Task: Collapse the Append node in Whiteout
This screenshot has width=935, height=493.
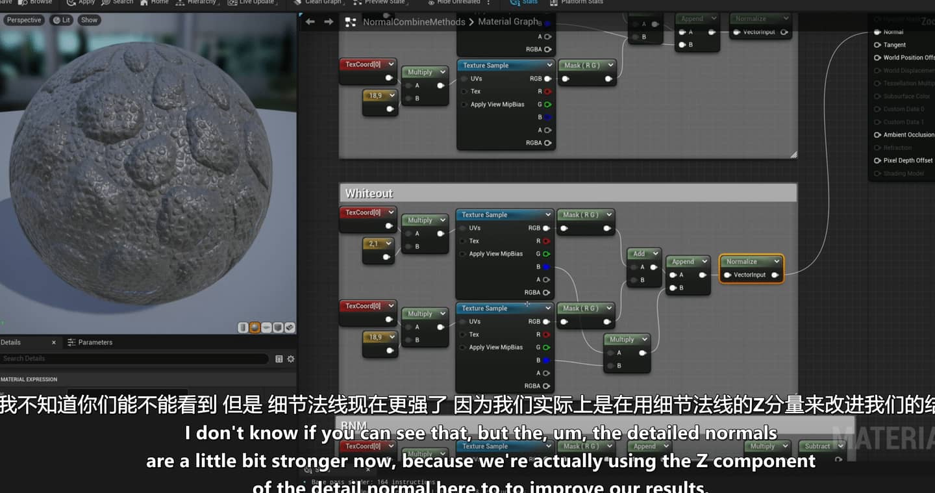Action: click(703, 261)
